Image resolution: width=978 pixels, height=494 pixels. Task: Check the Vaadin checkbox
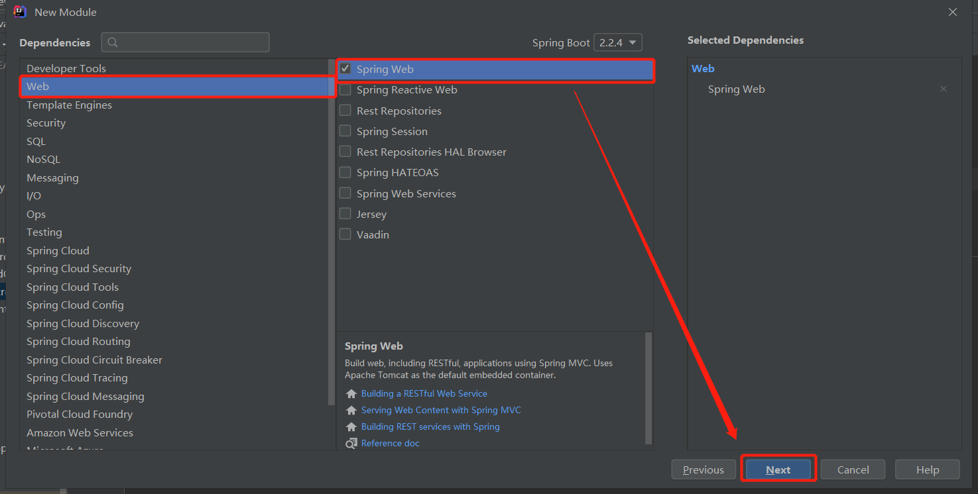tap(345, 234)
